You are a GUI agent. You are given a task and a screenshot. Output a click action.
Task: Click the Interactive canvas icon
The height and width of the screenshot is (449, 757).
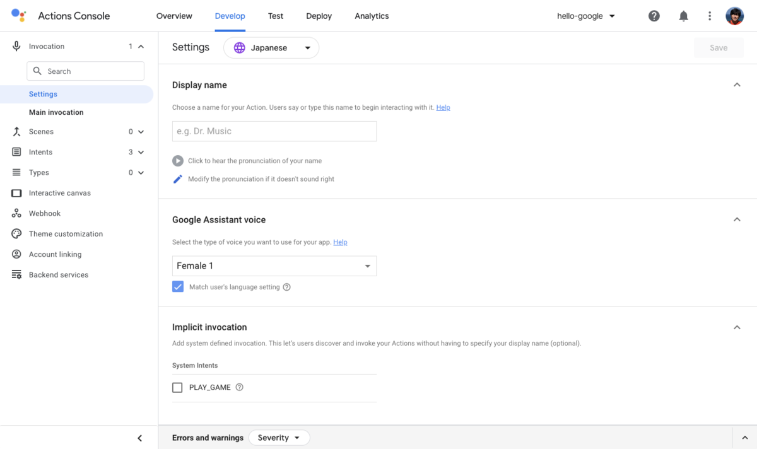[16, 193]
